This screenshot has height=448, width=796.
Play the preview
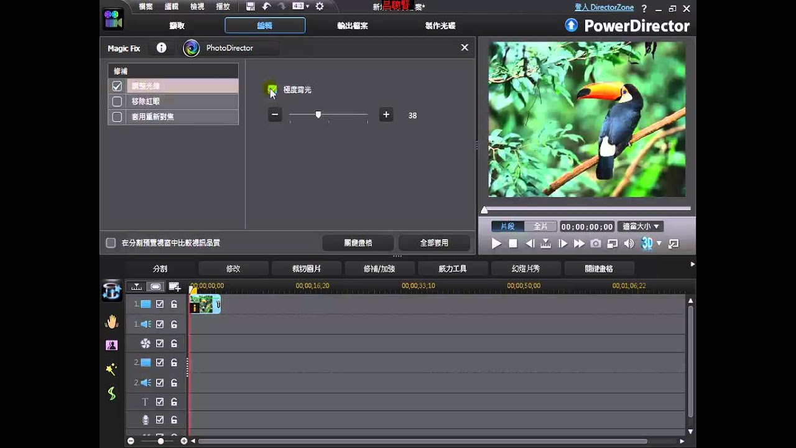coord(496,243)
